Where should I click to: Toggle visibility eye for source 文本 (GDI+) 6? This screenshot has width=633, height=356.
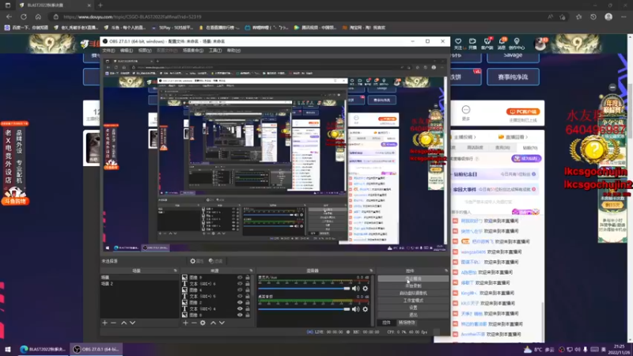click(240, 284)
